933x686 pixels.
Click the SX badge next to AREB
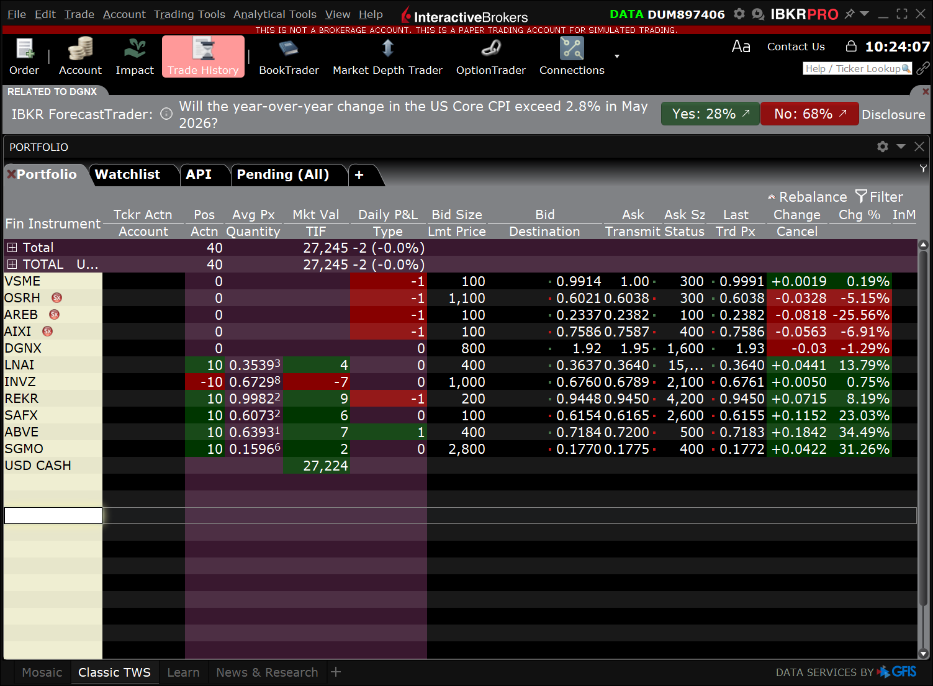[x=55, y=315]
